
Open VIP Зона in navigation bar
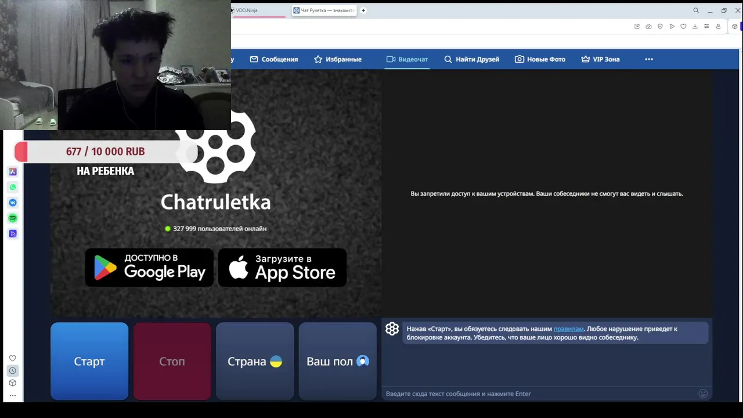point(600,59)
